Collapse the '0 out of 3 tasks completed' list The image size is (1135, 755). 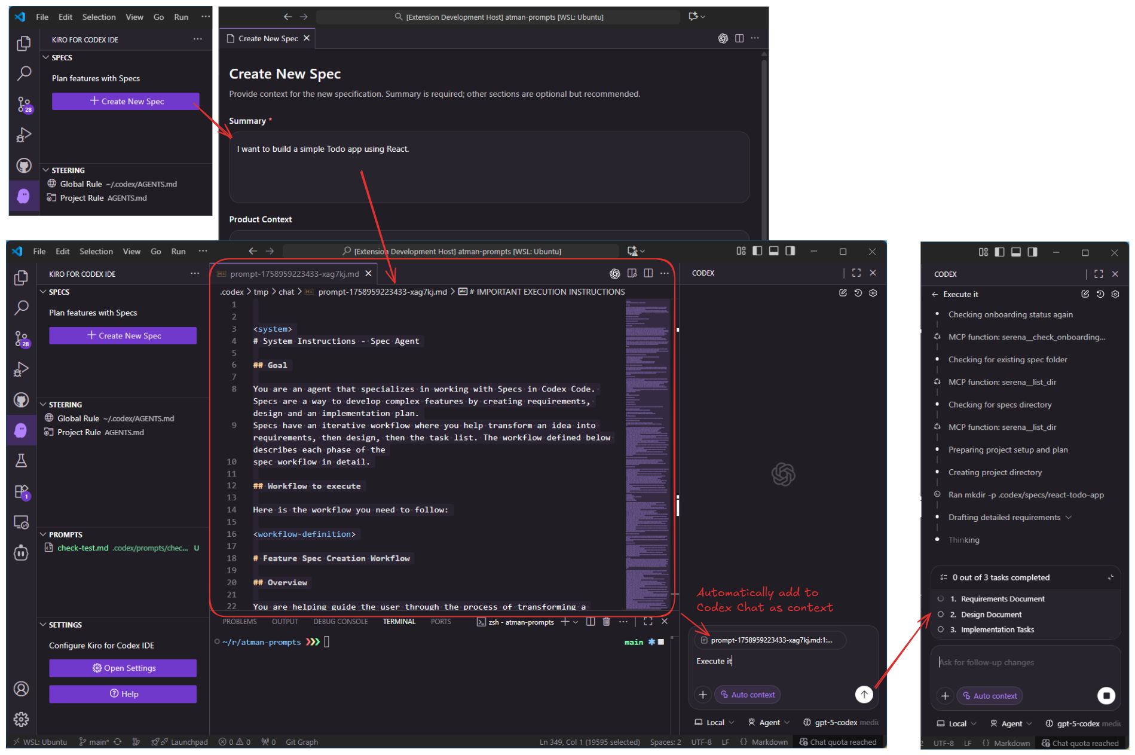click(1110, 577)
